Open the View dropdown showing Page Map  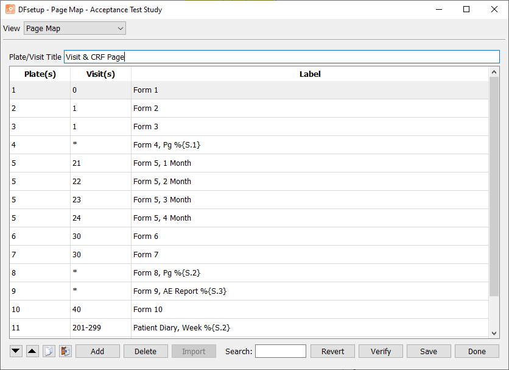click(x=75, y=28)
